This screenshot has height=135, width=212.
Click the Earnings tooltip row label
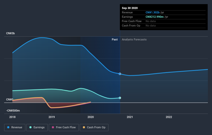tap(127, 17)
